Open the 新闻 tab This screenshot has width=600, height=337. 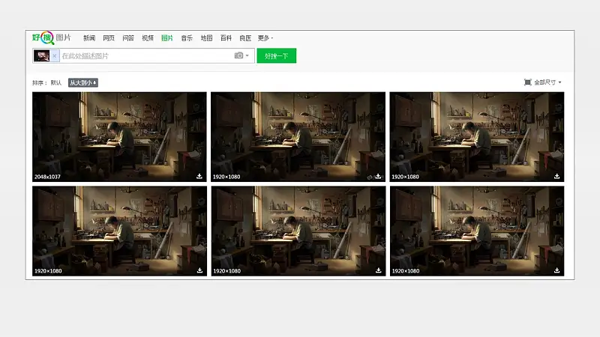(x=89, y=38)
